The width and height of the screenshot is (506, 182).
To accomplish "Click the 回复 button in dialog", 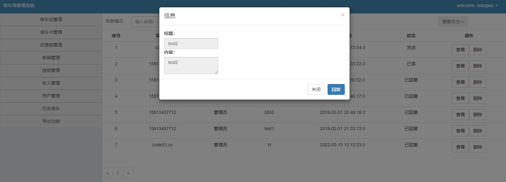I will 336,89.
